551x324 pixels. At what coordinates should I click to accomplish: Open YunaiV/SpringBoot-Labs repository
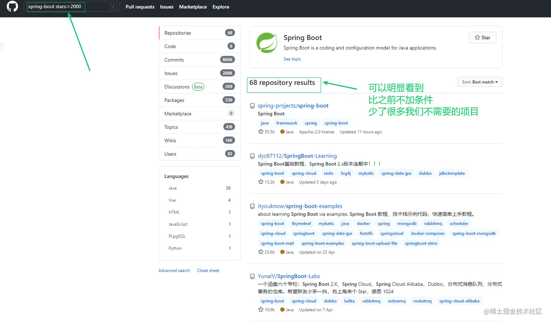tap(289, 276)
